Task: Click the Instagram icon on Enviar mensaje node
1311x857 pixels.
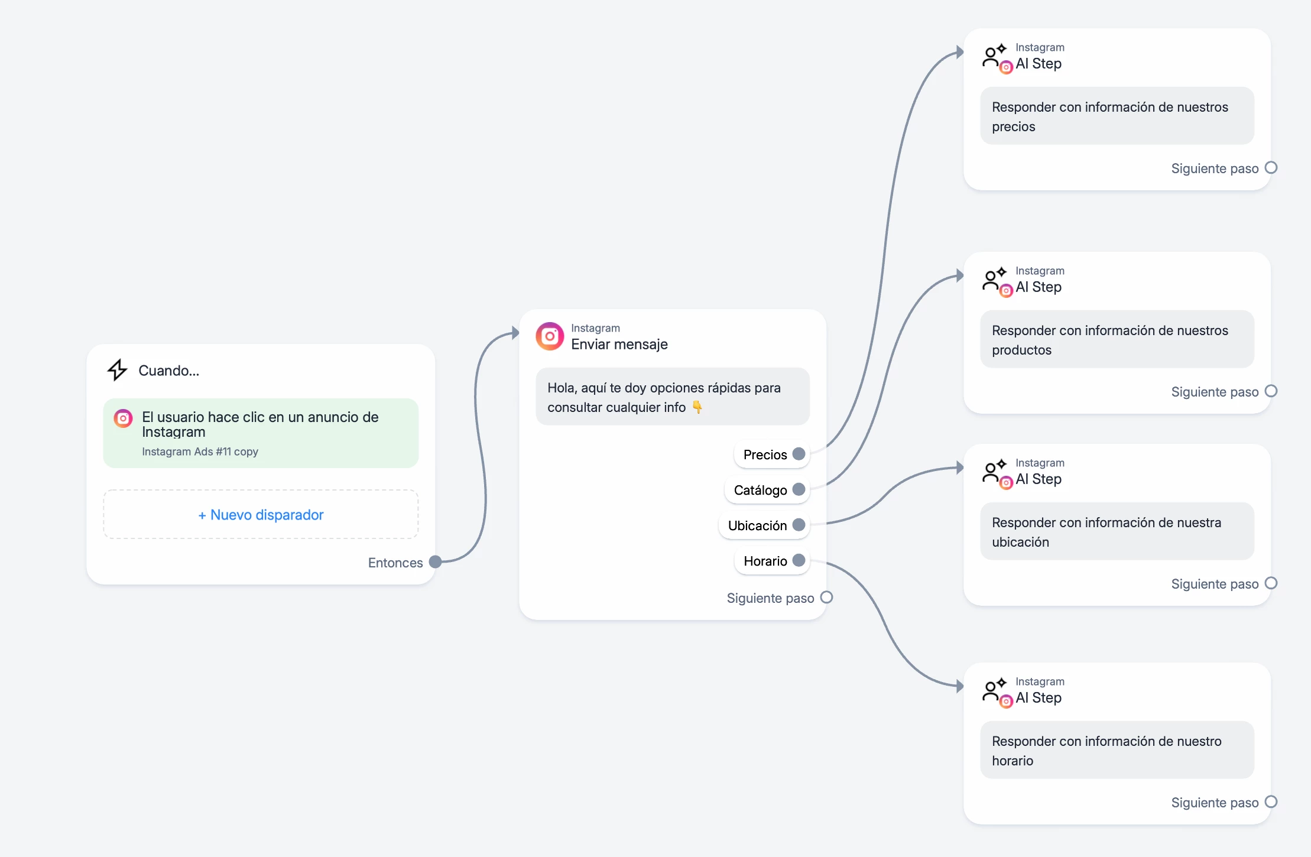Action: [x=550, y=336]
